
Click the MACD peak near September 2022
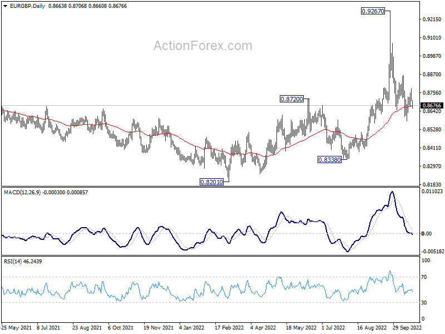click(x=392, y=192)
